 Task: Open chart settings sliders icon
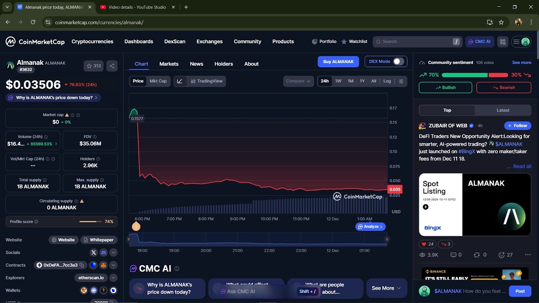pyautogui.click(x=401, y=81)
